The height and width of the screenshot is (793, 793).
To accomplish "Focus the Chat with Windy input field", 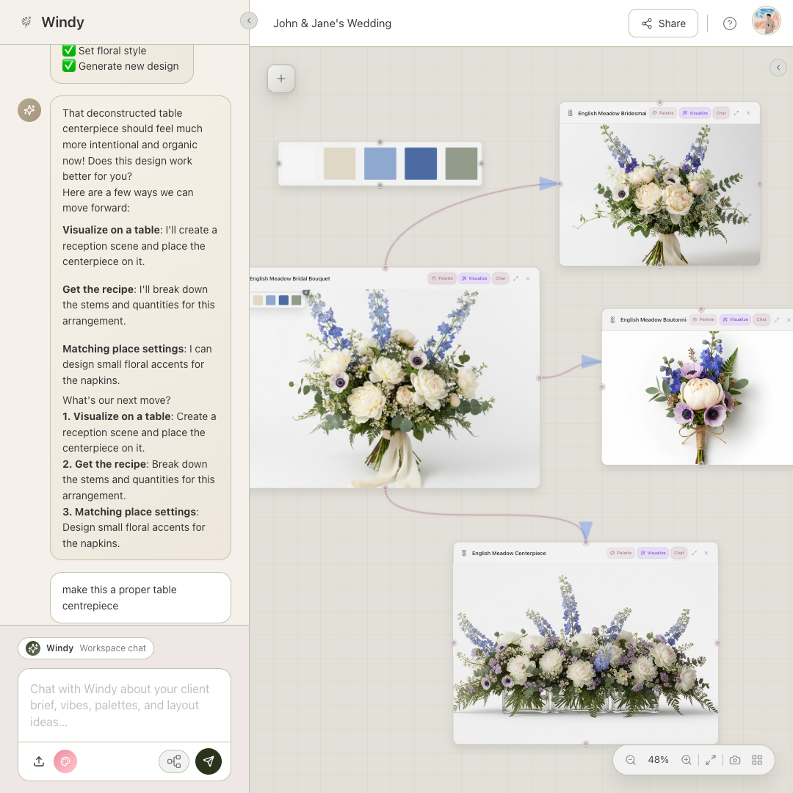I will point(124,705).
